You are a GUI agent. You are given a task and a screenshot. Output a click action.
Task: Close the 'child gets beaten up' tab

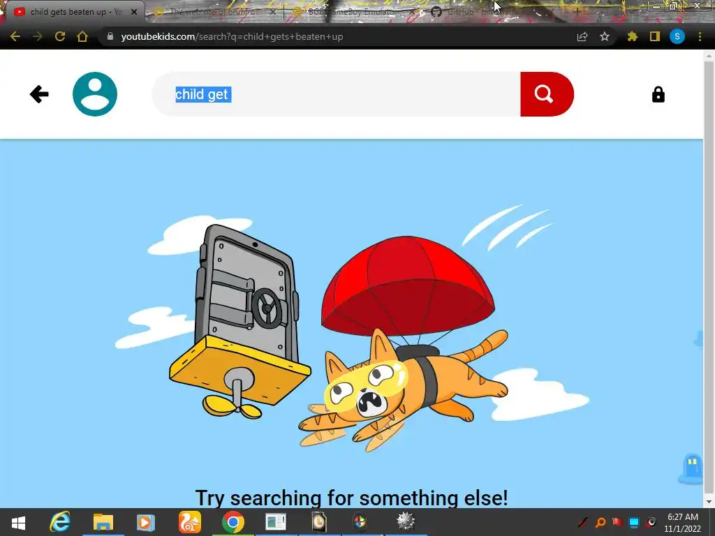tap(134, 12)
